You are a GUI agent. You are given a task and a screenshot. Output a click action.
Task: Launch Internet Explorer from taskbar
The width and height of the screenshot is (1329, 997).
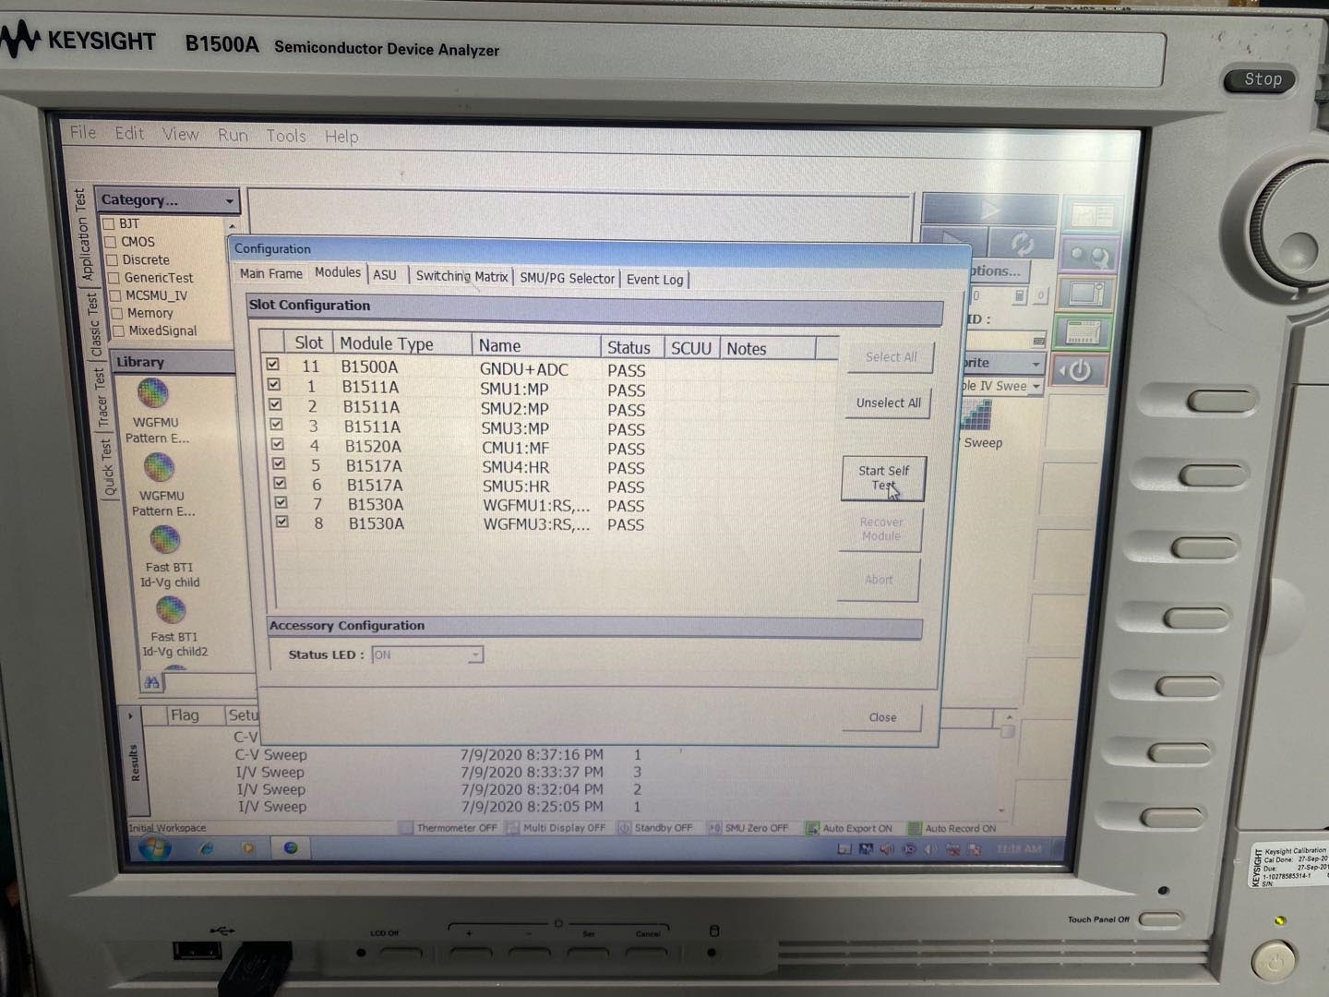206,847
